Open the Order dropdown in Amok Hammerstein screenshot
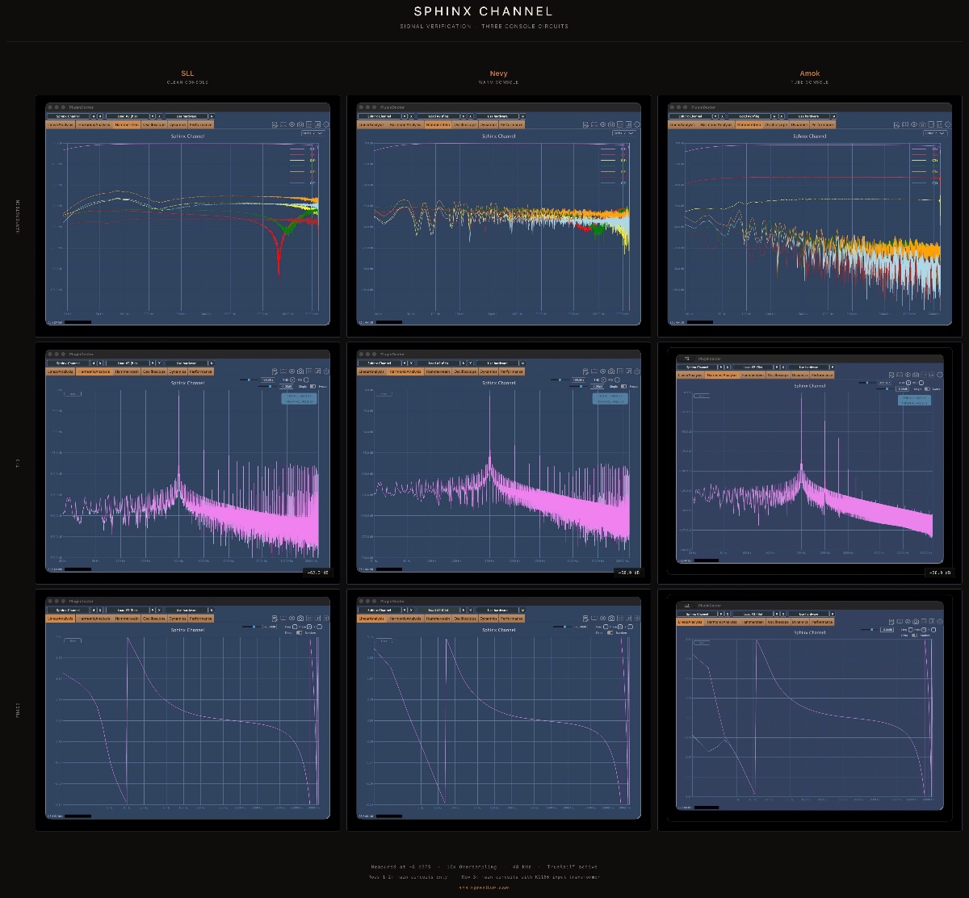The width and height of the screenshot is (969, 898). click(935, 133)
